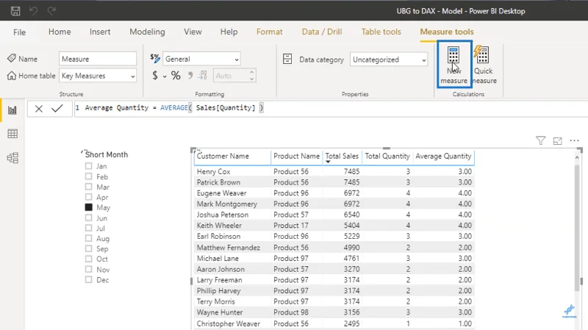This screenshot has width=588, height=330.
Task: Switch to Data view icon
Action: click(x=12, y=134)
